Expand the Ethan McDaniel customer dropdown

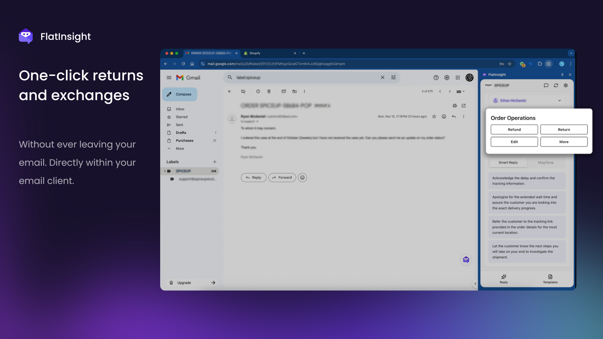559,100
